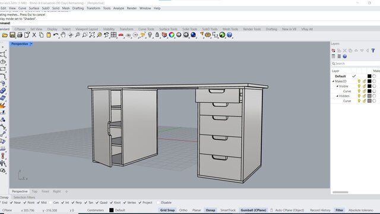Click the red car Named Views icon
This screenshot has width=380, height=214.
pyautogui.click(x=121, y=35)
